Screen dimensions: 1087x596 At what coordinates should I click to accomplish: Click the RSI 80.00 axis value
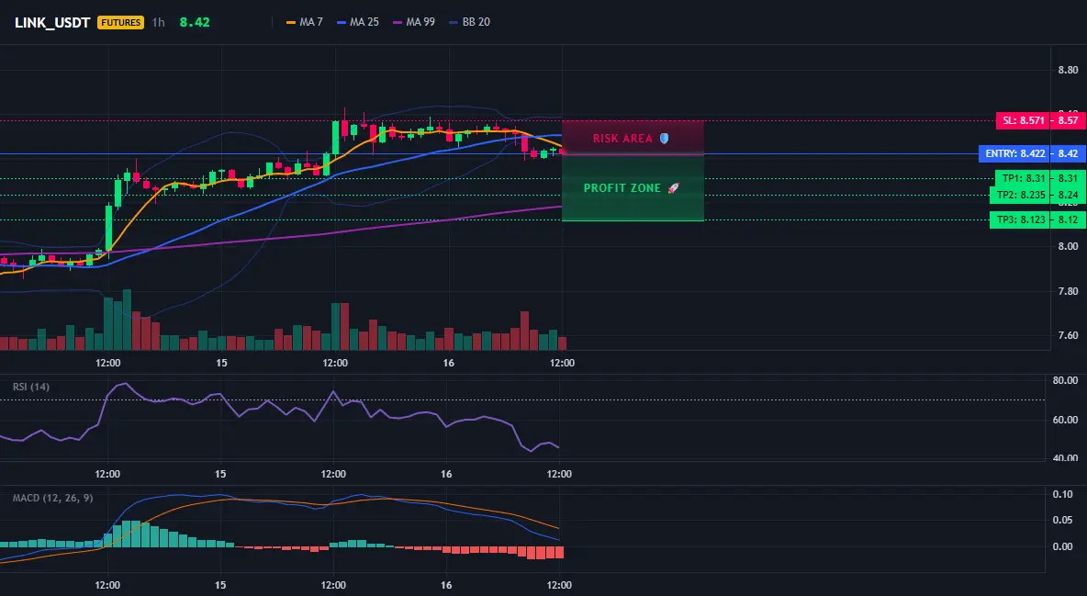(x=1065, y=380)
